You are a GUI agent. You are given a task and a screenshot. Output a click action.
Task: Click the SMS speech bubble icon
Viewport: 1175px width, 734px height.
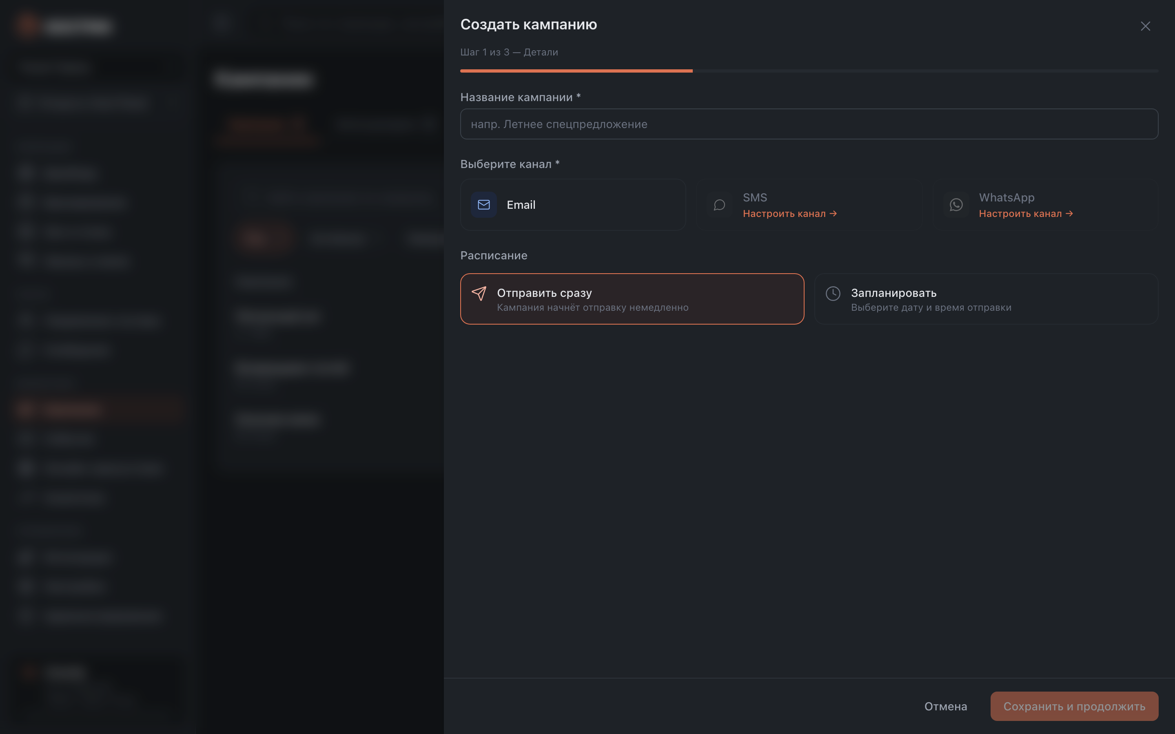tap(720, 205)
